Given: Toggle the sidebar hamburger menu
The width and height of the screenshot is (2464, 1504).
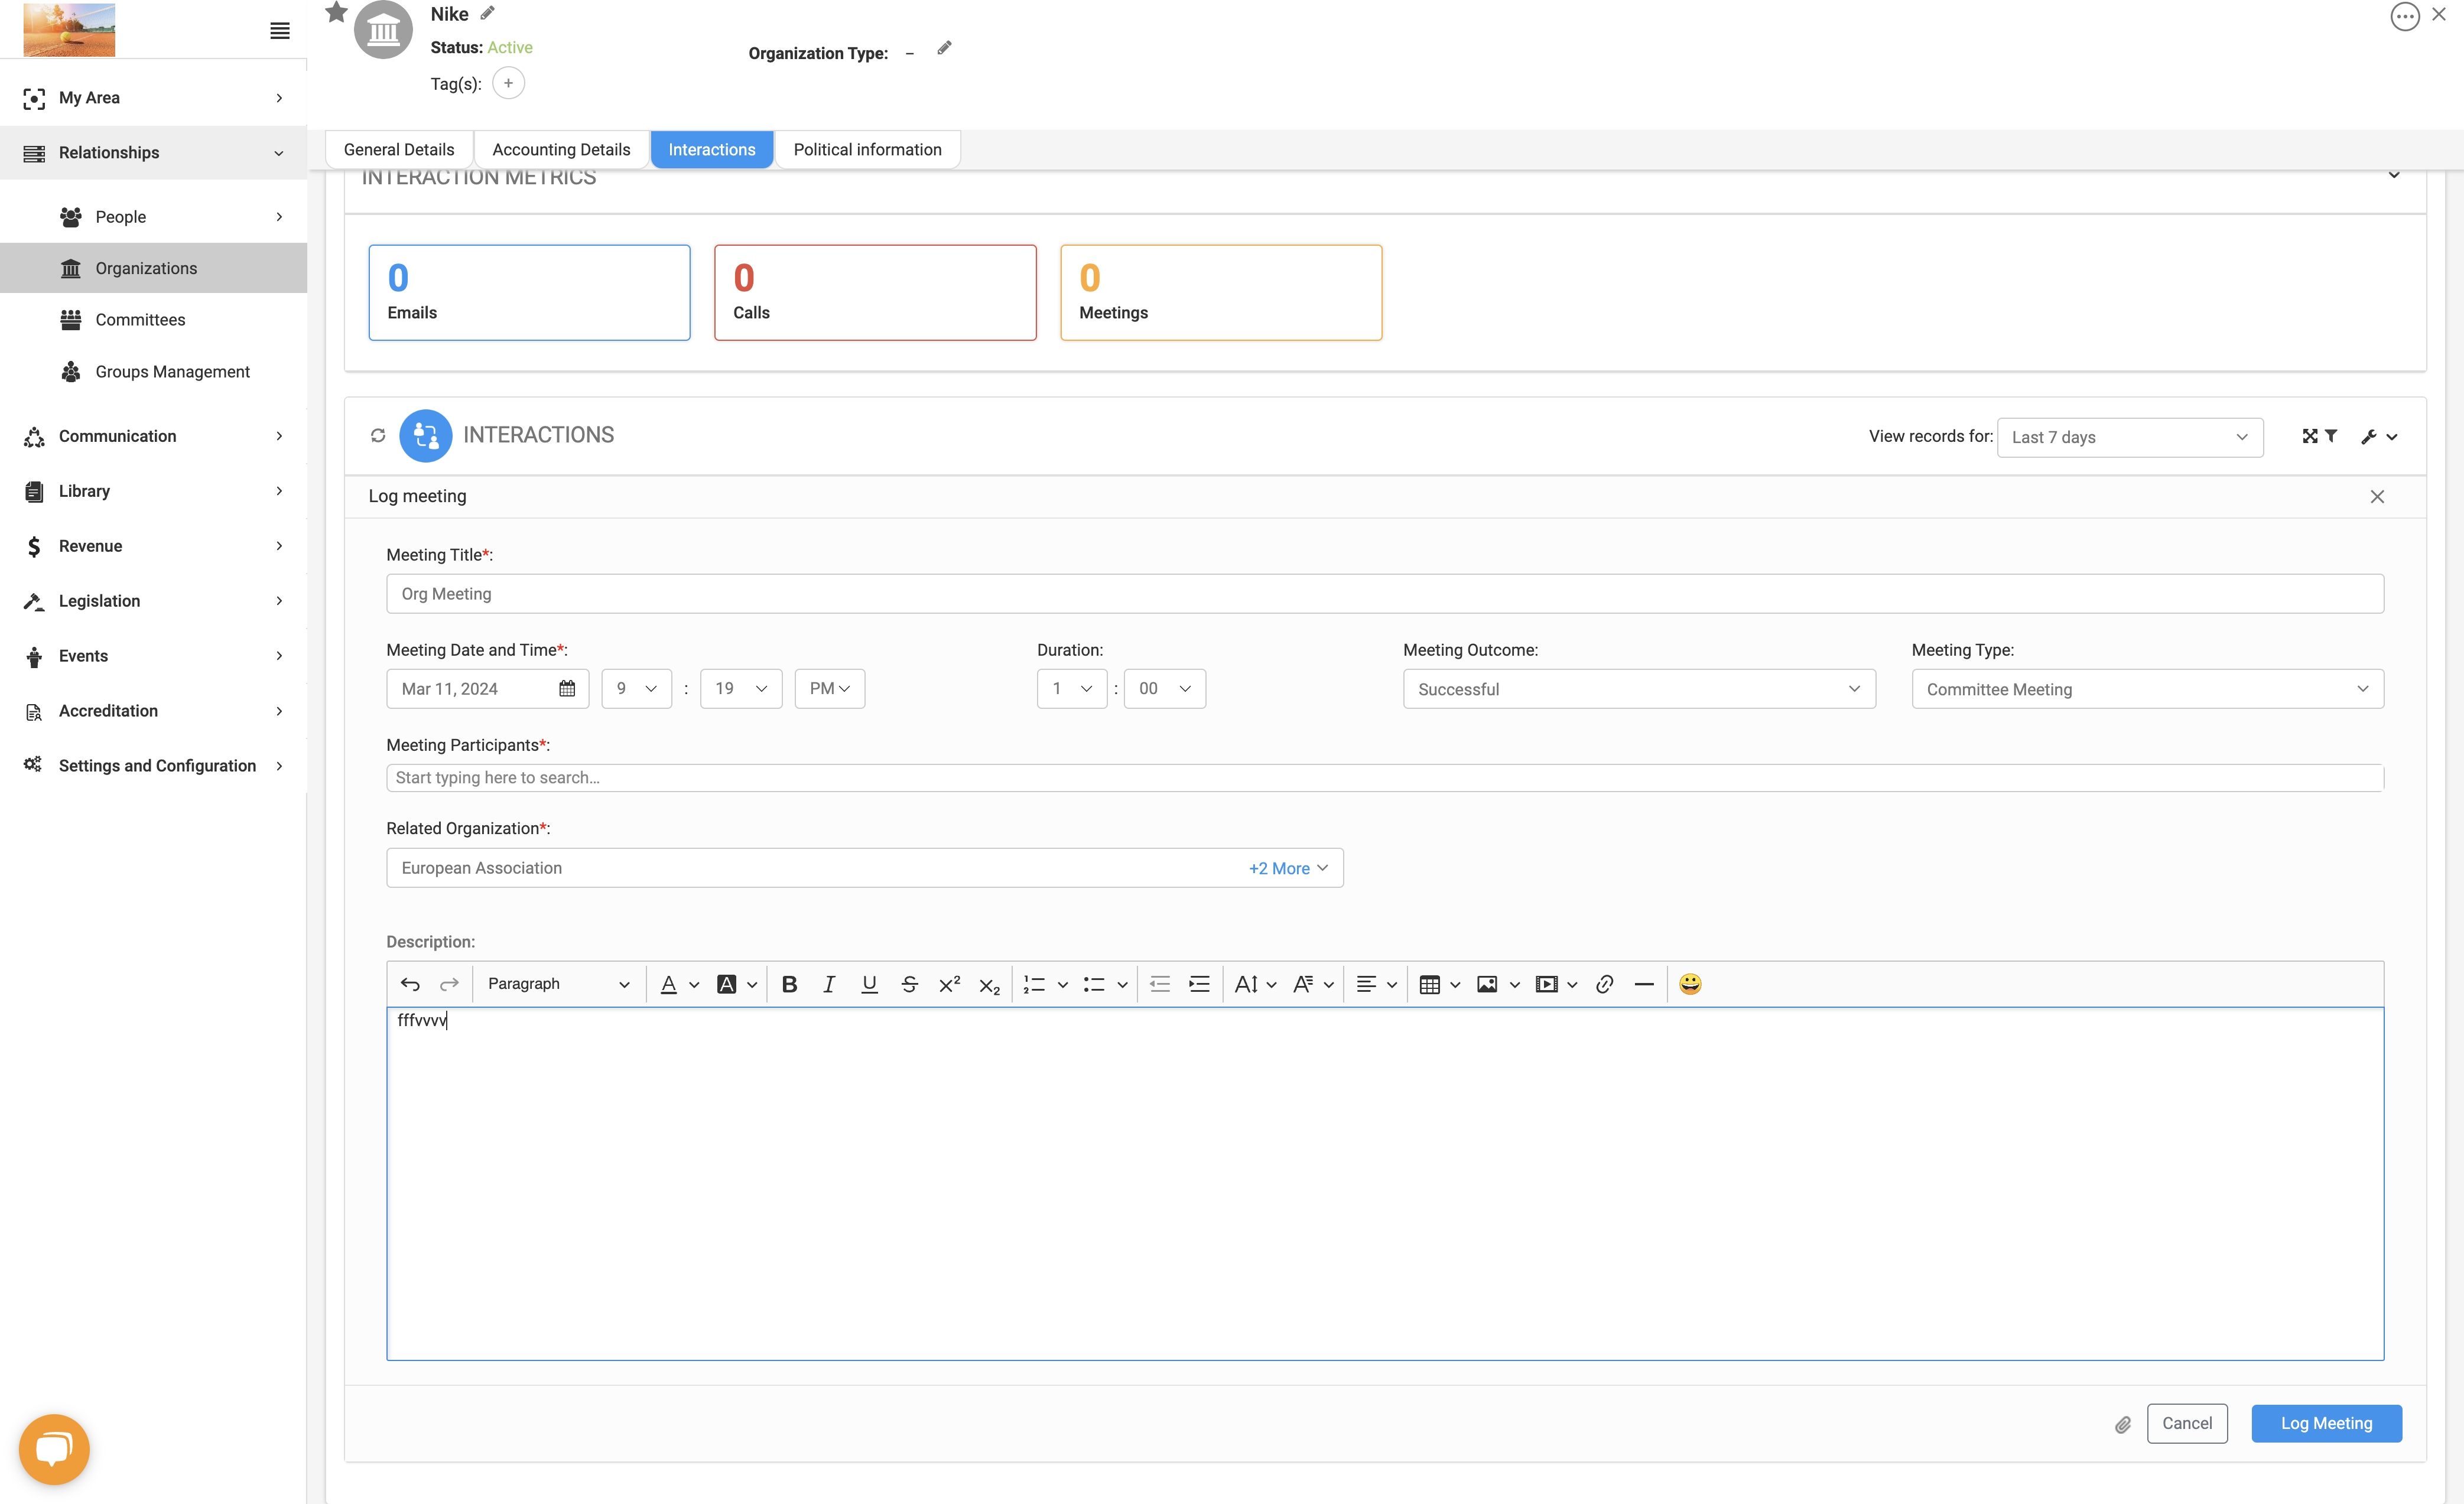Looking at the screenshot, I should click(280, 31).
